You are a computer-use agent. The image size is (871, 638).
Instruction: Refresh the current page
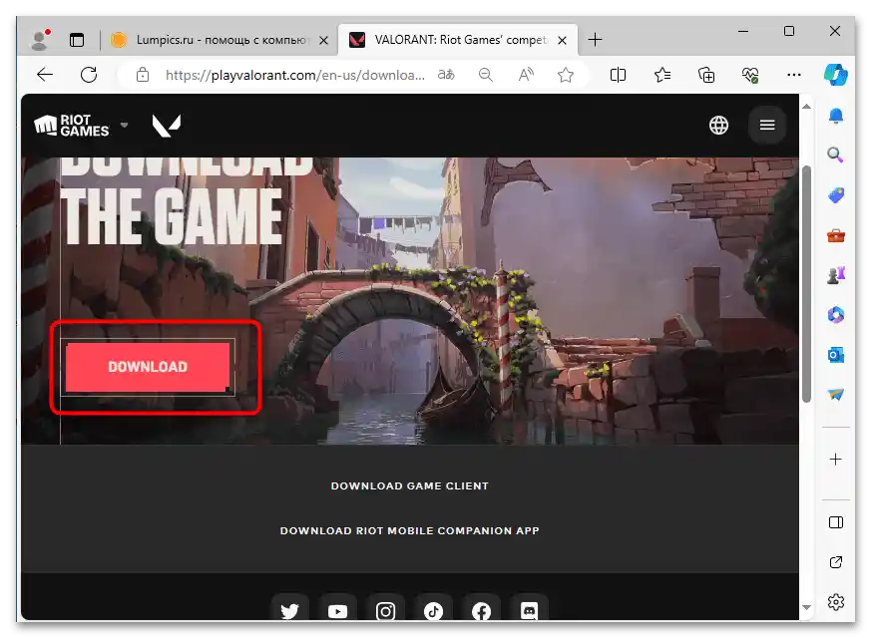(x=89, y=75)
